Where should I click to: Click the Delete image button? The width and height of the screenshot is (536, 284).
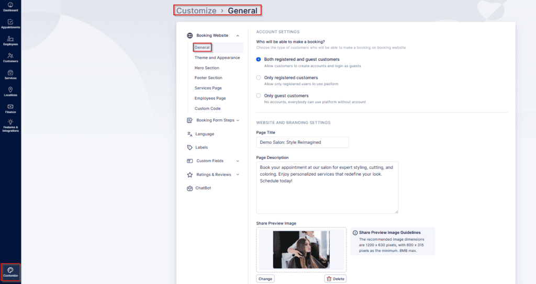point(336,279)
